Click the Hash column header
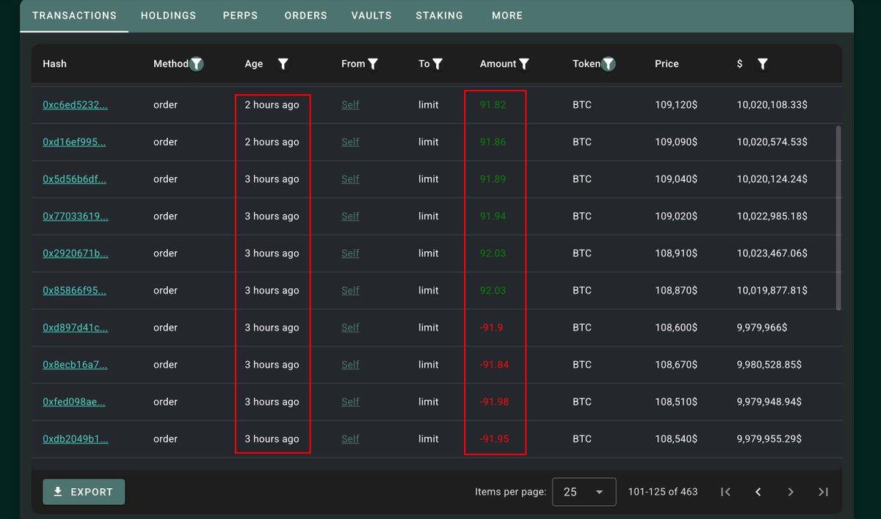This screenshot has height=519, width=881. (x=54, y=64)
